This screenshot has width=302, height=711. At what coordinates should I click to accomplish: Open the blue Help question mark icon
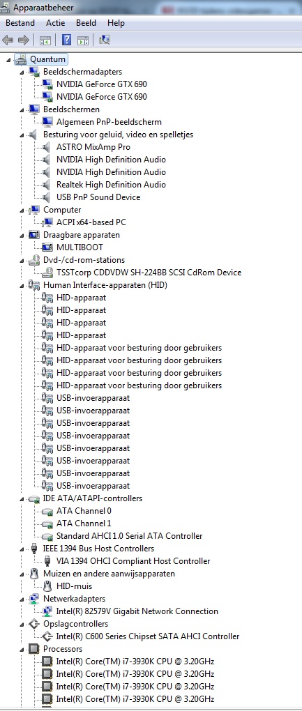pyautogui.click(x=67, y=40)
